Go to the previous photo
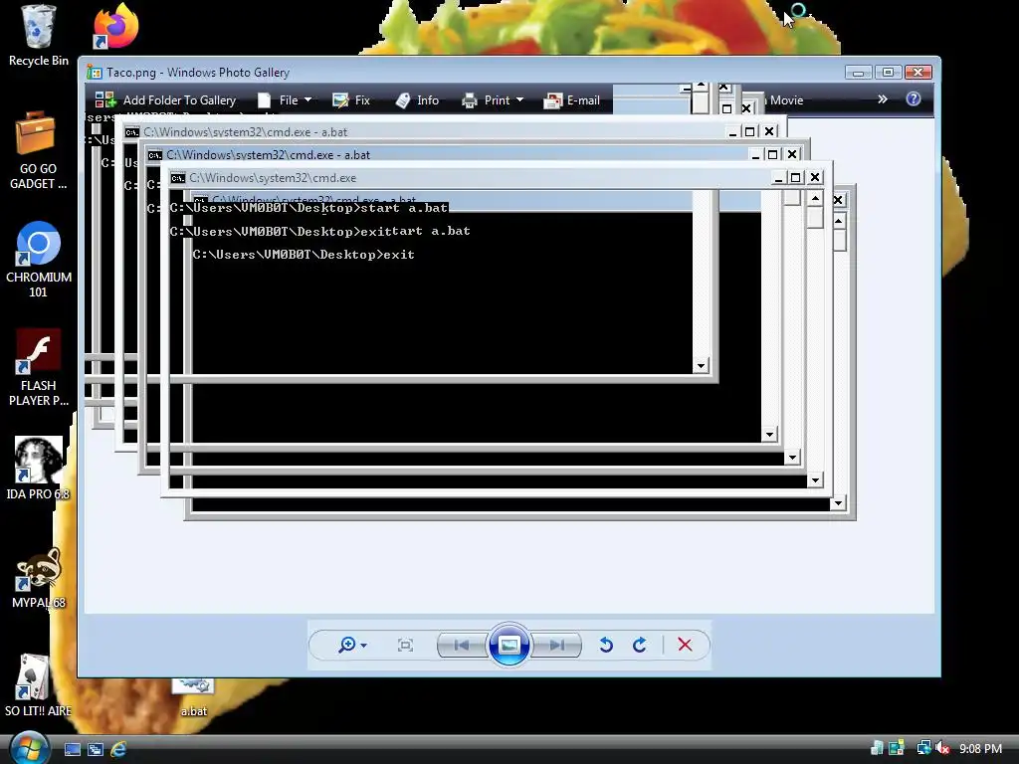Screen dimensions: 1019x764 point(462,645)
